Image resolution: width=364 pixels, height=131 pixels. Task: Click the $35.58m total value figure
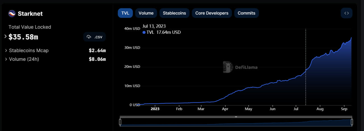[23, 37]
